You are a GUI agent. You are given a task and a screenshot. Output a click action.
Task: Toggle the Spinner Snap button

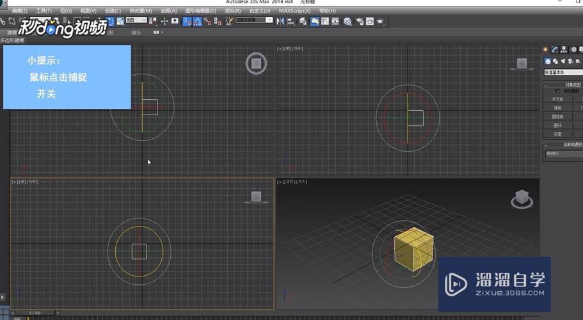click(x=218, y=22)
